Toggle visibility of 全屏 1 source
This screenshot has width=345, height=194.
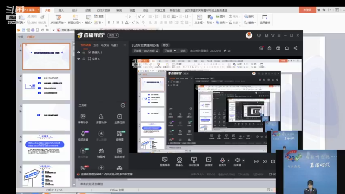coord(78,59)
